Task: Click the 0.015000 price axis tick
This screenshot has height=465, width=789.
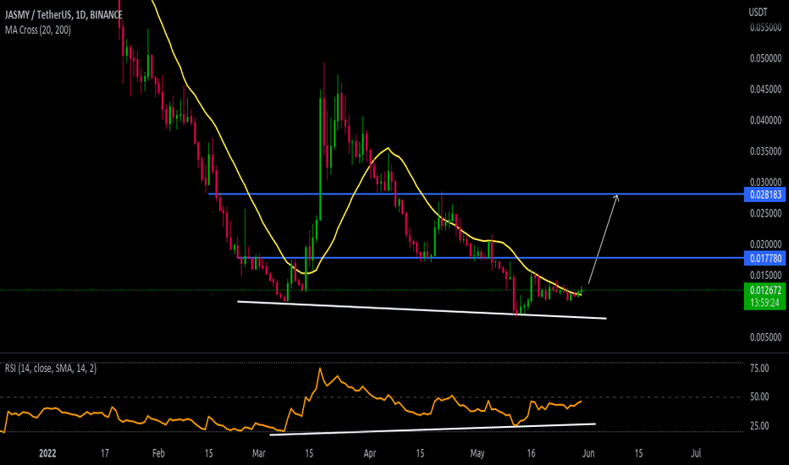Action: (765, 276)
